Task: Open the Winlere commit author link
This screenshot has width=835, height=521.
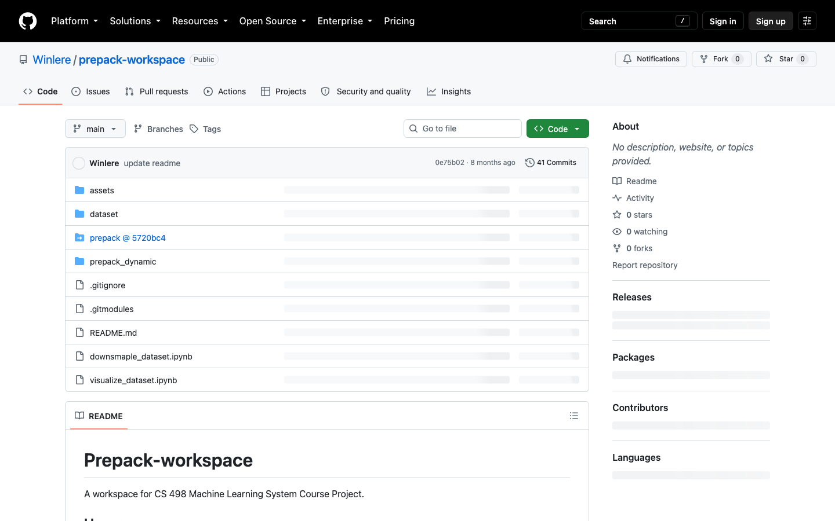Action: click(104, 163)
